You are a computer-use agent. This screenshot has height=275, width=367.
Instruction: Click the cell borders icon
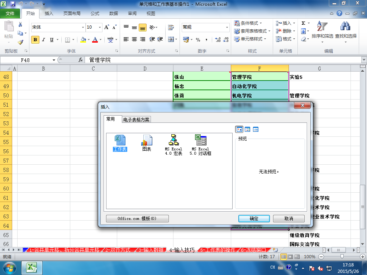67,40
